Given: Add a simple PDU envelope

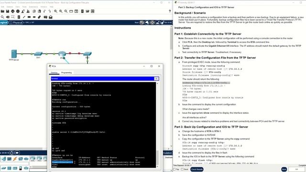Looking at the screenshot, I should click(45, 17).
